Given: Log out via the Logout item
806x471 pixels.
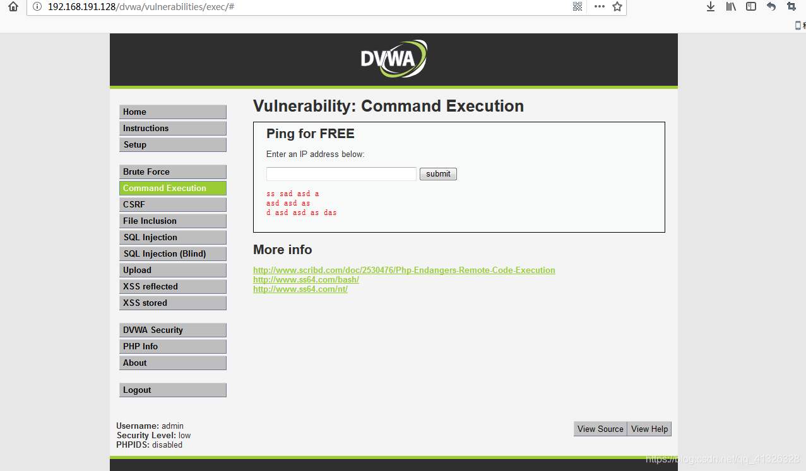Looking at the screenshot, I should [x=172, y=390].
